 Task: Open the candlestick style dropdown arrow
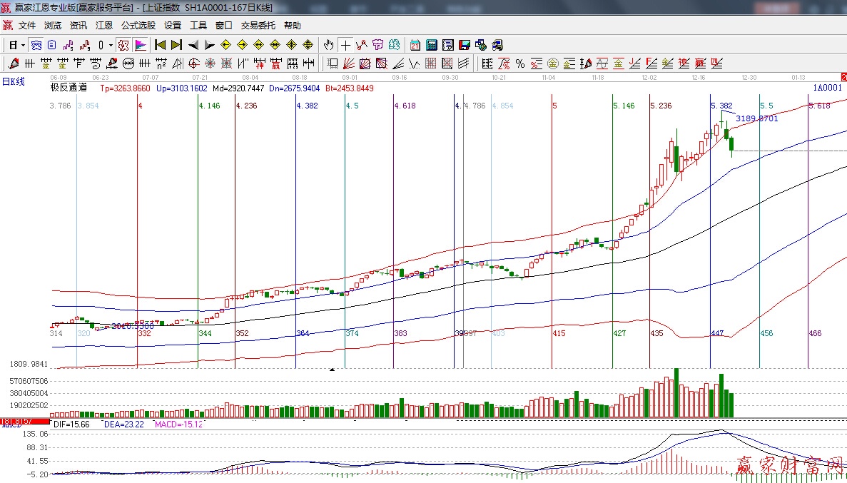tap(111, 45)
